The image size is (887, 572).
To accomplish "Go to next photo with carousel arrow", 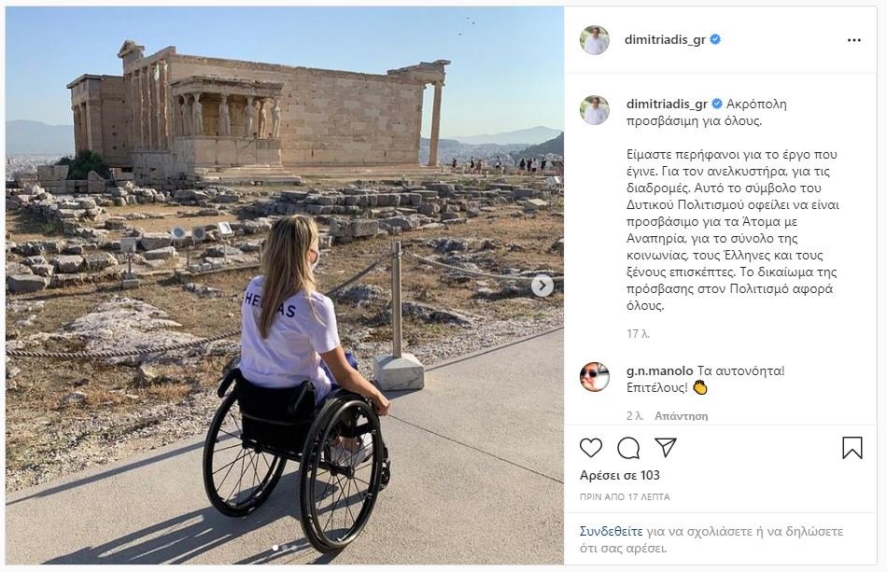I will [x=542, y=286].
